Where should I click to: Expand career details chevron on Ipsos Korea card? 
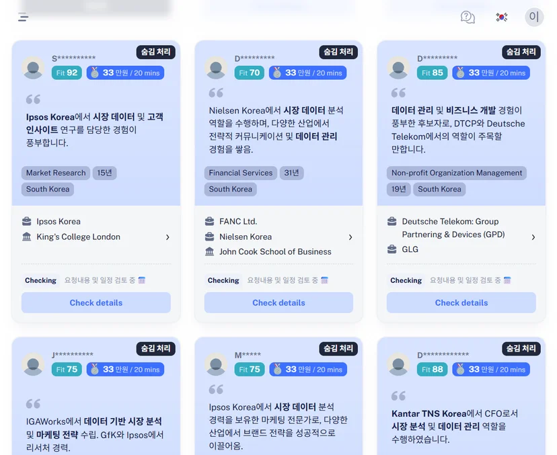168,237
